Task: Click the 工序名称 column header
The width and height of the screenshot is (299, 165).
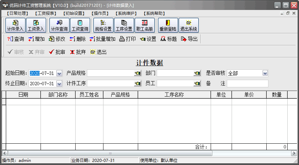Action: point(174,95)
